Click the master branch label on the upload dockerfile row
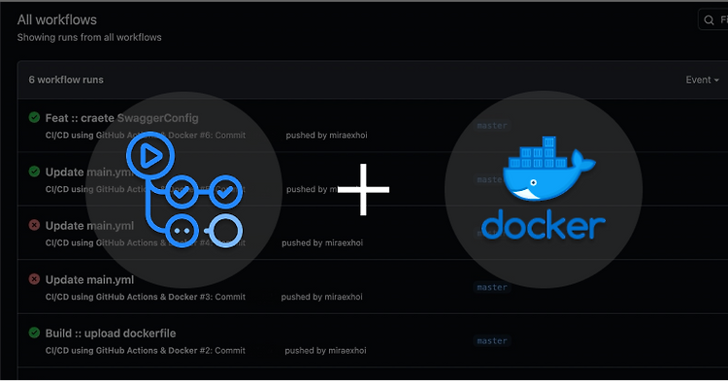The height and width of the screenshot is (381, 728). pyautogui.click(x=492, y=341)
